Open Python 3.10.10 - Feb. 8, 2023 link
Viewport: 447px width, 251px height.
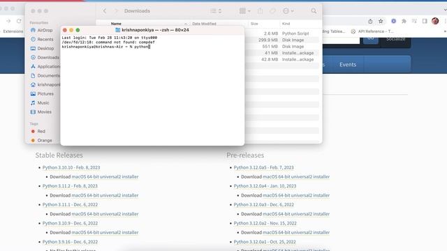(71, 167)
